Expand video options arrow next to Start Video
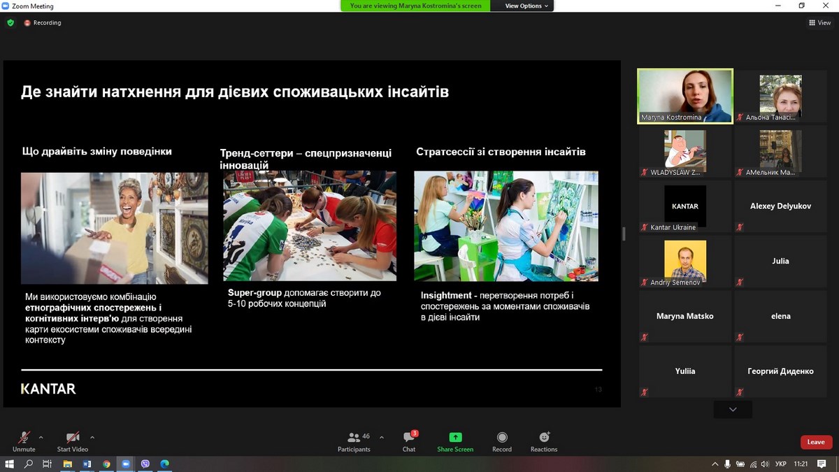Viewport: 839px width, 472px height. point(92,437)
